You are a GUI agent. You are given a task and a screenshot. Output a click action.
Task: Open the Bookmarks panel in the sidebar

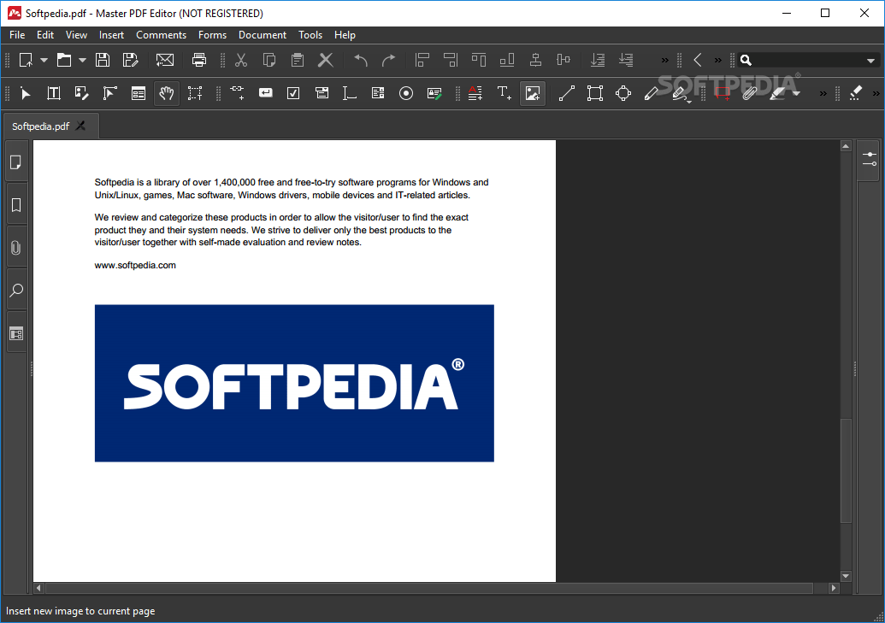pos(16,205)
